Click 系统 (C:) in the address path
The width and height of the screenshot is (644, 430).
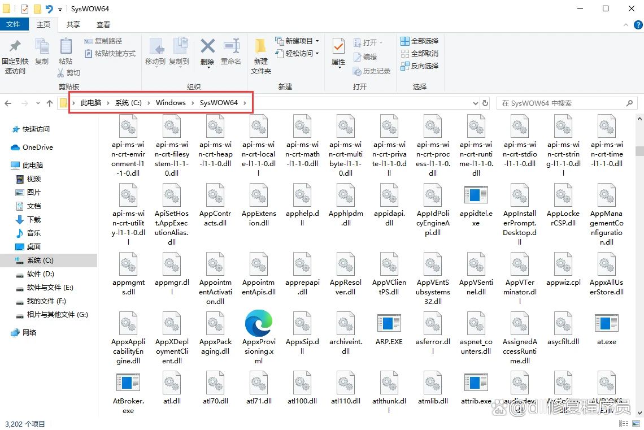pos(128,103)
